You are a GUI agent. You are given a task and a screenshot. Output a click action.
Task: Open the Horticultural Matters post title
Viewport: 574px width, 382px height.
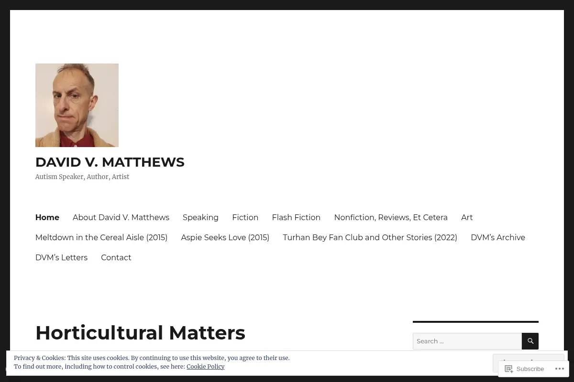[x=140, y=333]
